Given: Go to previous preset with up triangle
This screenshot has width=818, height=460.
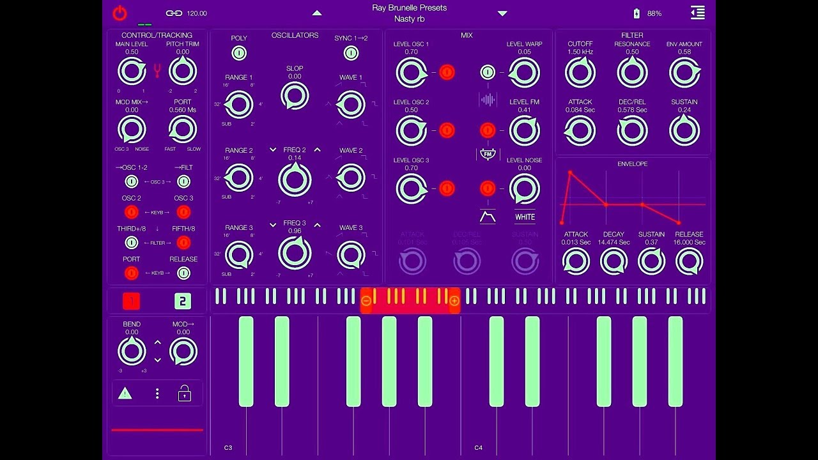Looking at the screenshot, I should 317,13.
